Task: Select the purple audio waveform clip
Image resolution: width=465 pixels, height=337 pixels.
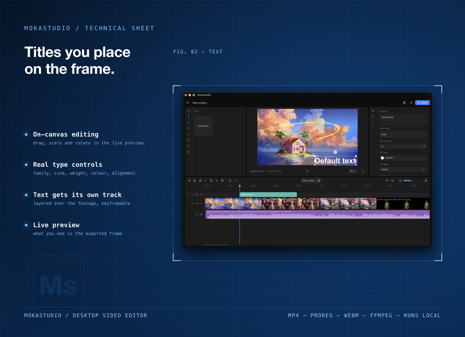Action: 318,214
